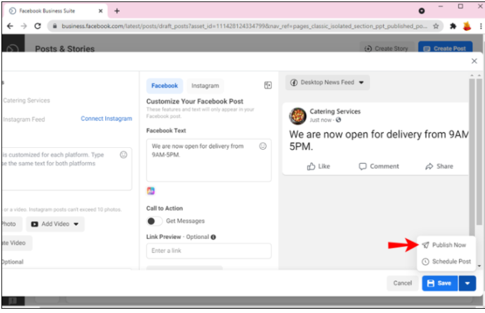Open a new browser tab
485x313 pixels.
[x=117, y=11]
